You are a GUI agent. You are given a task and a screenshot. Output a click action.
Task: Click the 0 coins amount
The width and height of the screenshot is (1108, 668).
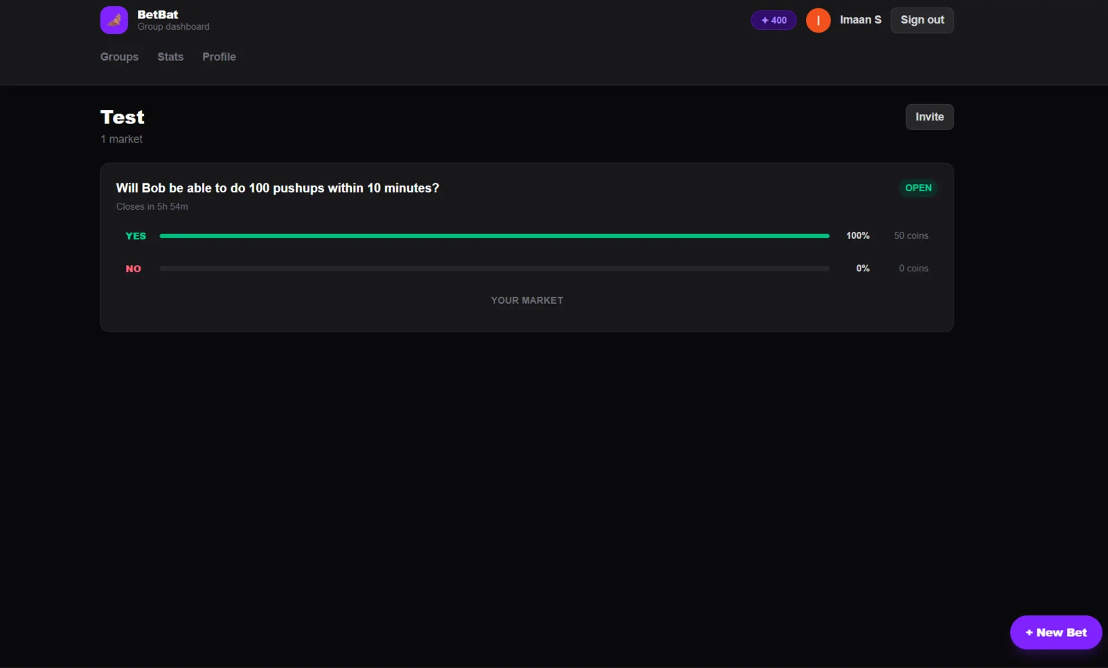pyautogui.click(x=913, y=269)
